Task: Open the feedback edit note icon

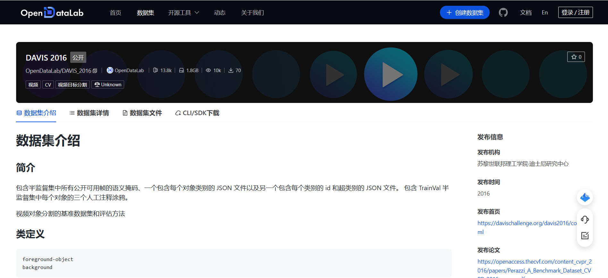Action: pyautogui.click(x=585, y=236)
